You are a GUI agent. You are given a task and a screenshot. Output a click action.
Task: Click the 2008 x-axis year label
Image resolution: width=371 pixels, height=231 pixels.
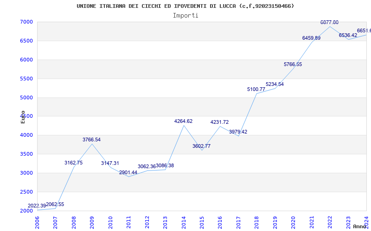click(74, 223)
